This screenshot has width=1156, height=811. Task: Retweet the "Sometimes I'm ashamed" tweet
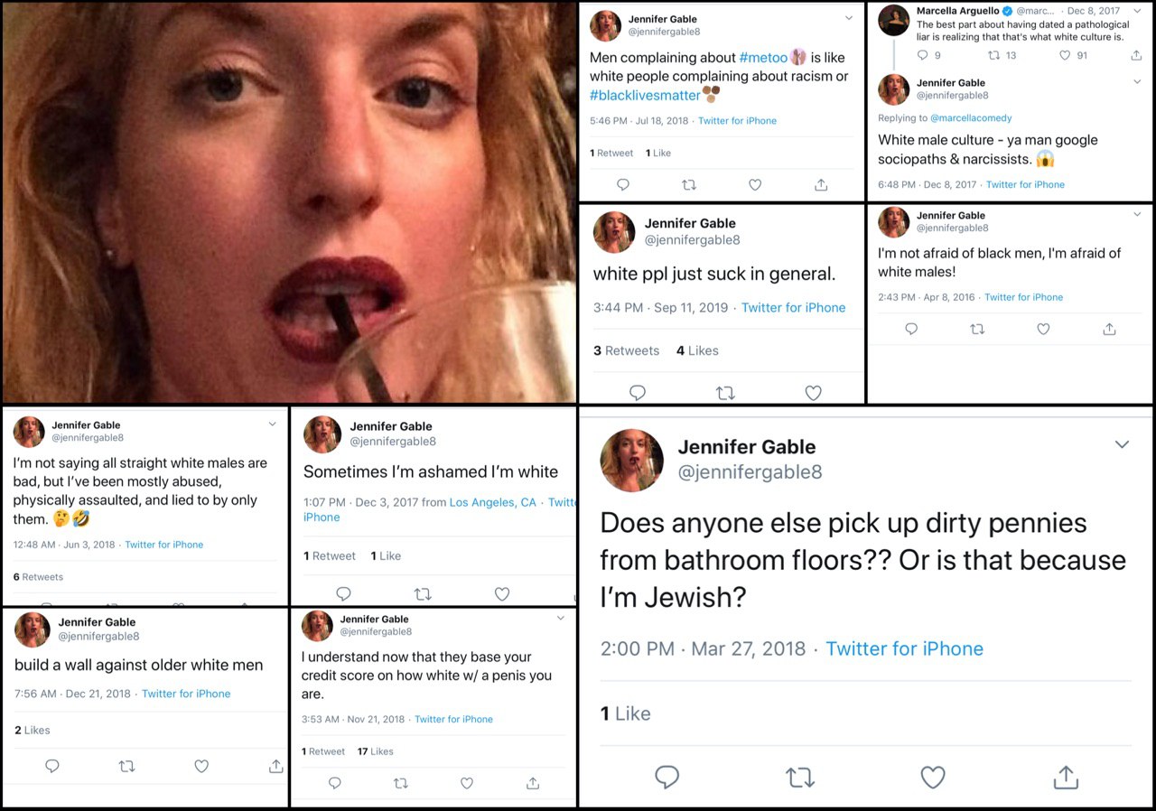(422, 593)
